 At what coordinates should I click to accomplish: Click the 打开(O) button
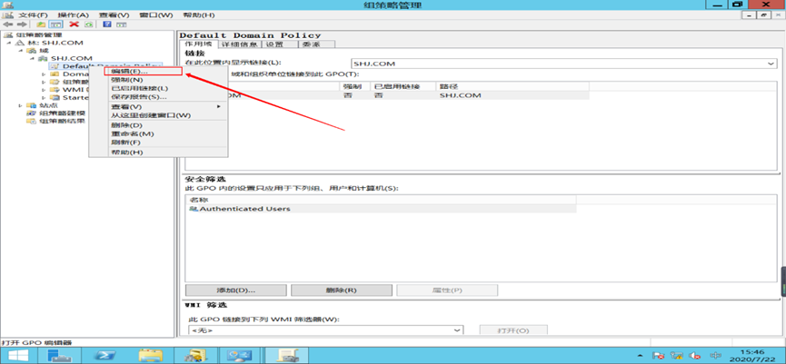click(513, 331)
